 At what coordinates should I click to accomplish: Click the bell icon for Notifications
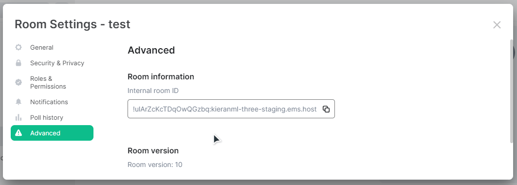pos(18,102)
